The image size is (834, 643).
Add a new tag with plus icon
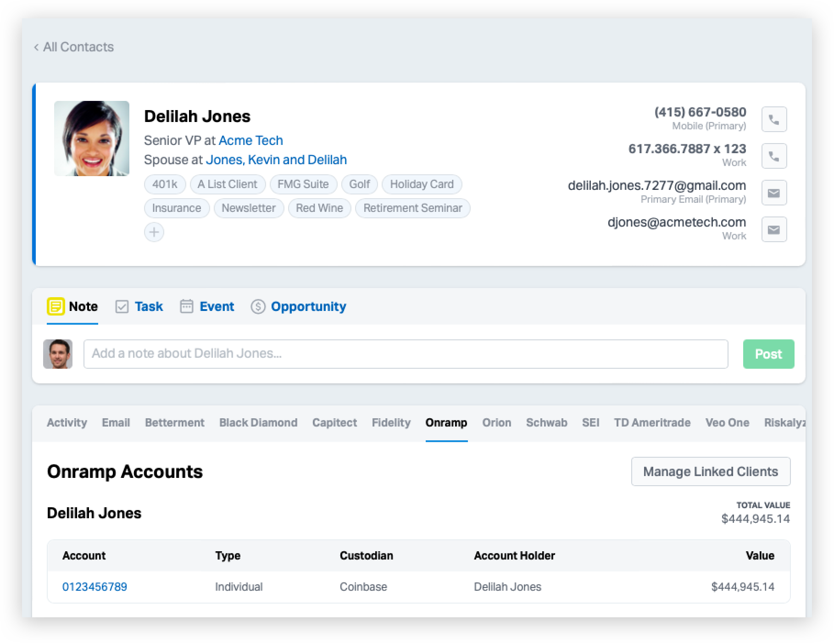(154, 232)
